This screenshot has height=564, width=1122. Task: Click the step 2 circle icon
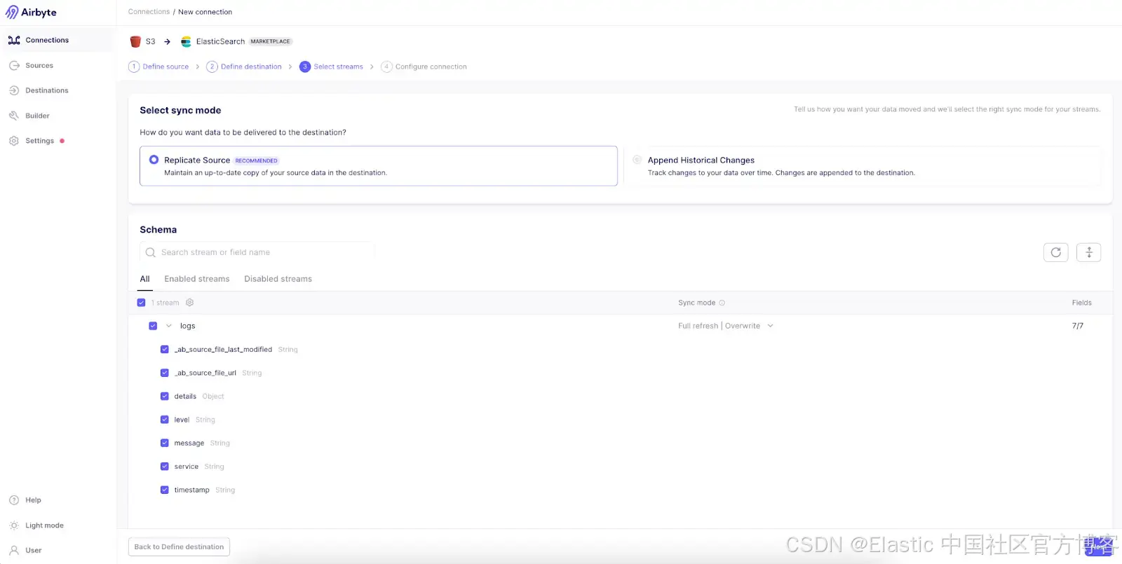pos(212,67)
